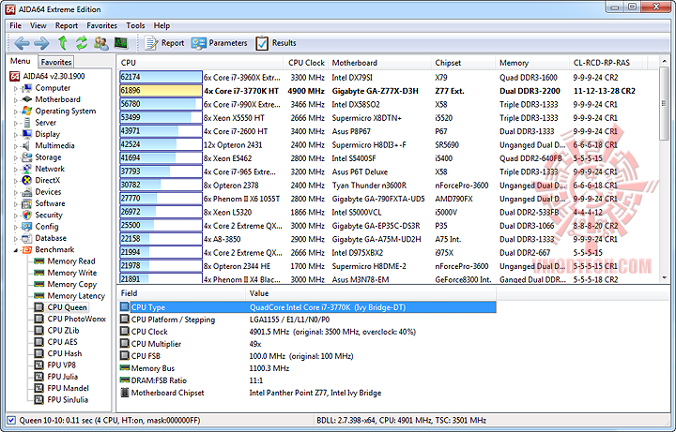Select the AIDA64 v2.30.1900 root node
This screenshot has height=432, width=676.
47,76
